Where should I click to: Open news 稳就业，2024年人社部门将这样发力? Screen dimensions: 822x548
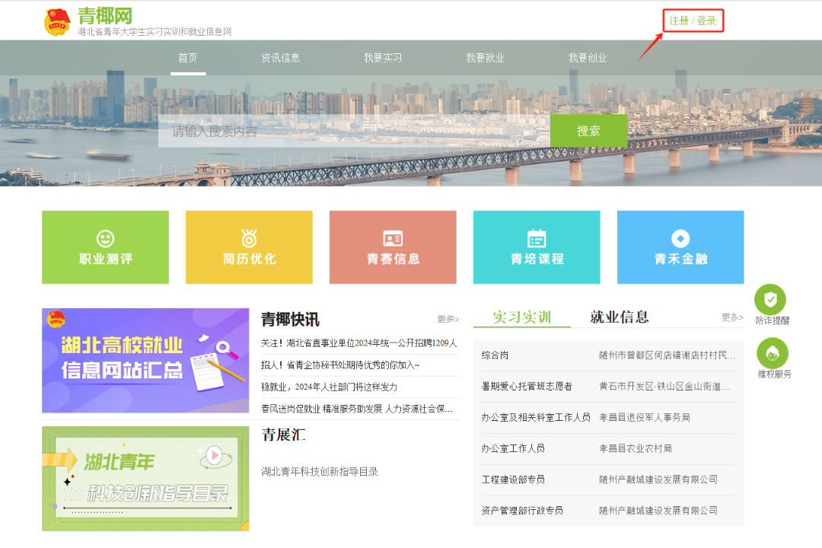(x=330, y=387)
